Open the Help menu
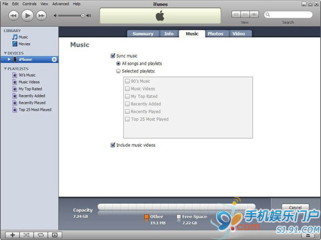The image size is (321, 240). click(76, 4)
